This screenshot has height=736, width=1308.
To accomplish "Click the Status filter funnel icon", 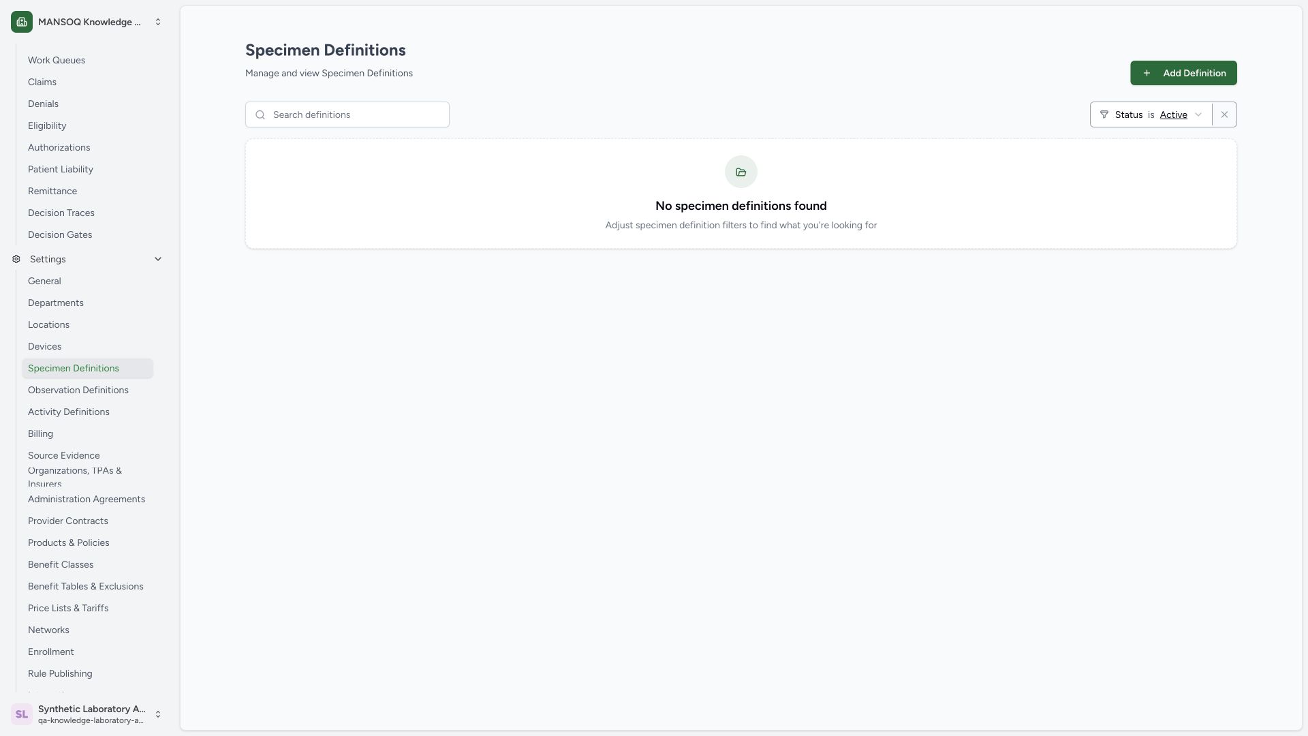I will click(1104, 114).
